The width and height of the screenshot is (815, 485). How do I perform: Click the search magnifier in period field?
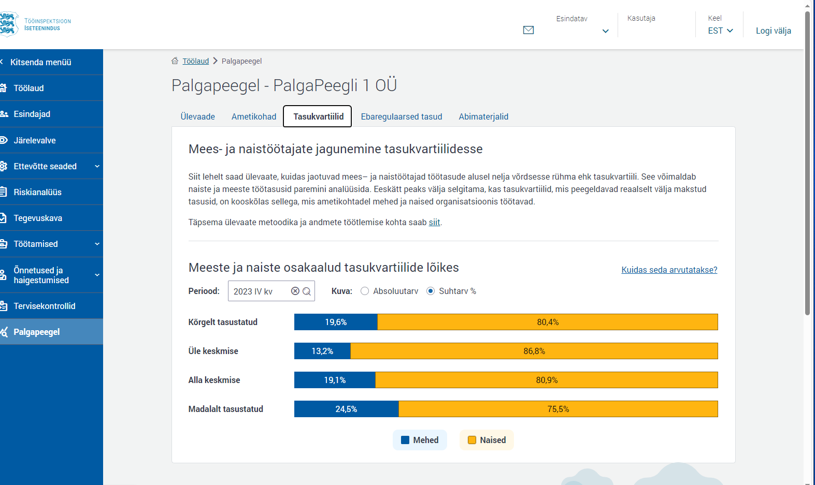point(307,291)
